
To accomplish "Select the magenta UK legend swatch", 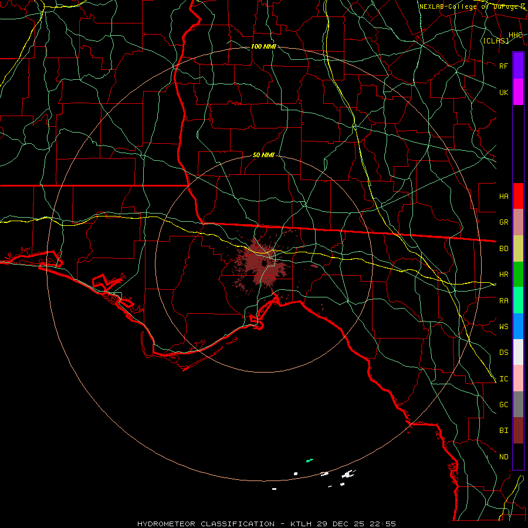I will pos(518,92).
